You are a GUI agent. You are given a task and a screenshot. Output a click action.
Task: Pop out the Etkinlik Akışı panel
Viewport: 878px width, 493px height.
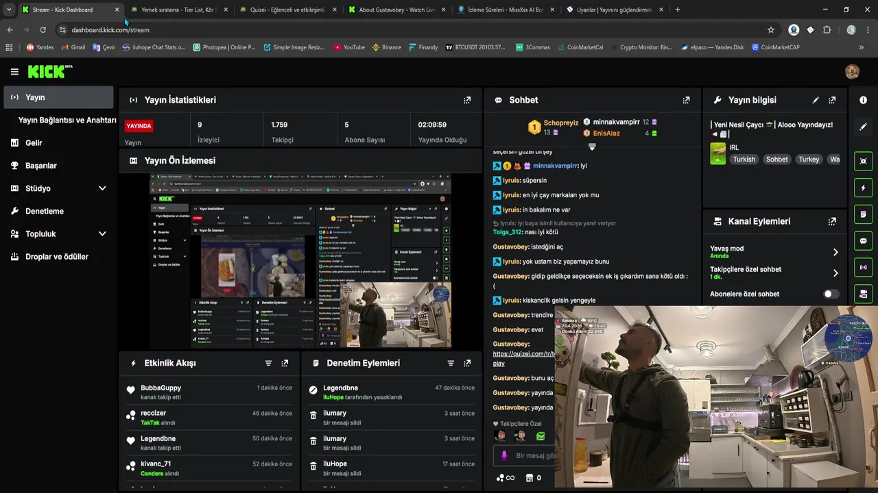(x=285, y=363)
